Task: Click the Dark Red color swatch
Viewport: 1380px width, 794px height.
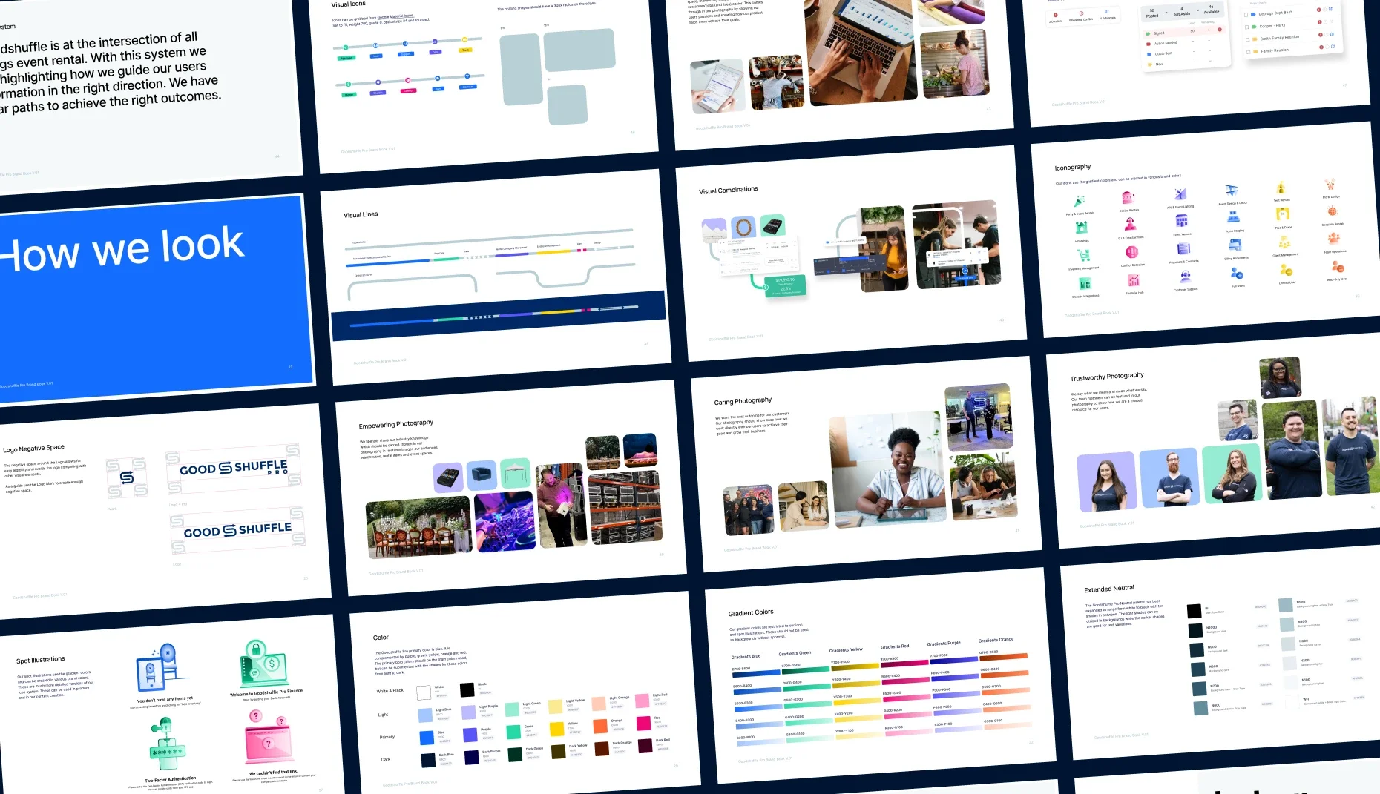Action: point(645,744)
